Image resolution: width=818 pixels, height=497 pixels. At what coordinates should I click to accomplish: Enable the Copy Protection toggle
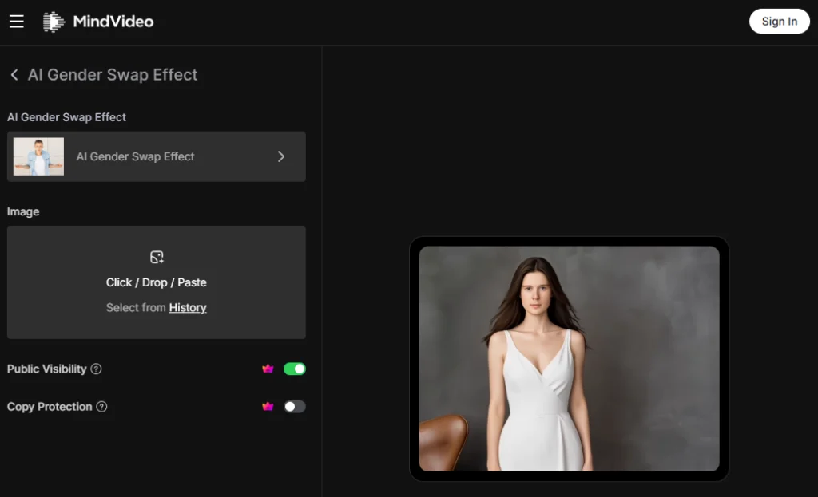[295, 407]
